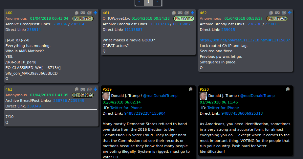303x159 pixels.
Task: Open Direct Link 238914 on post 460
Action: pyautogui.click(x=34, y=30)
